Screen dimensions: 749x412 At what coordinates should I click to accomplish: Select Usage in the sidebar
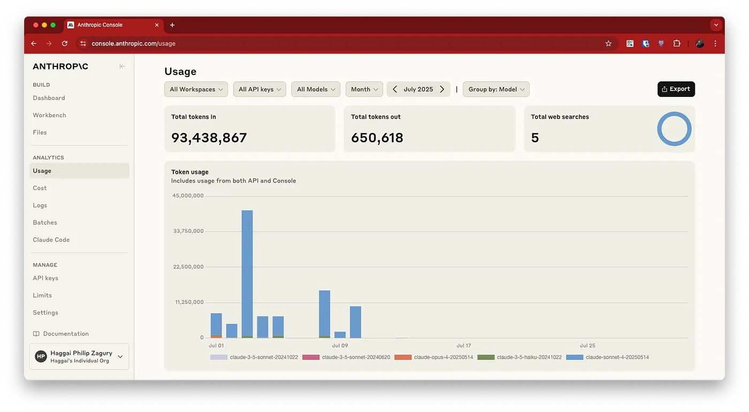[79, 171]
